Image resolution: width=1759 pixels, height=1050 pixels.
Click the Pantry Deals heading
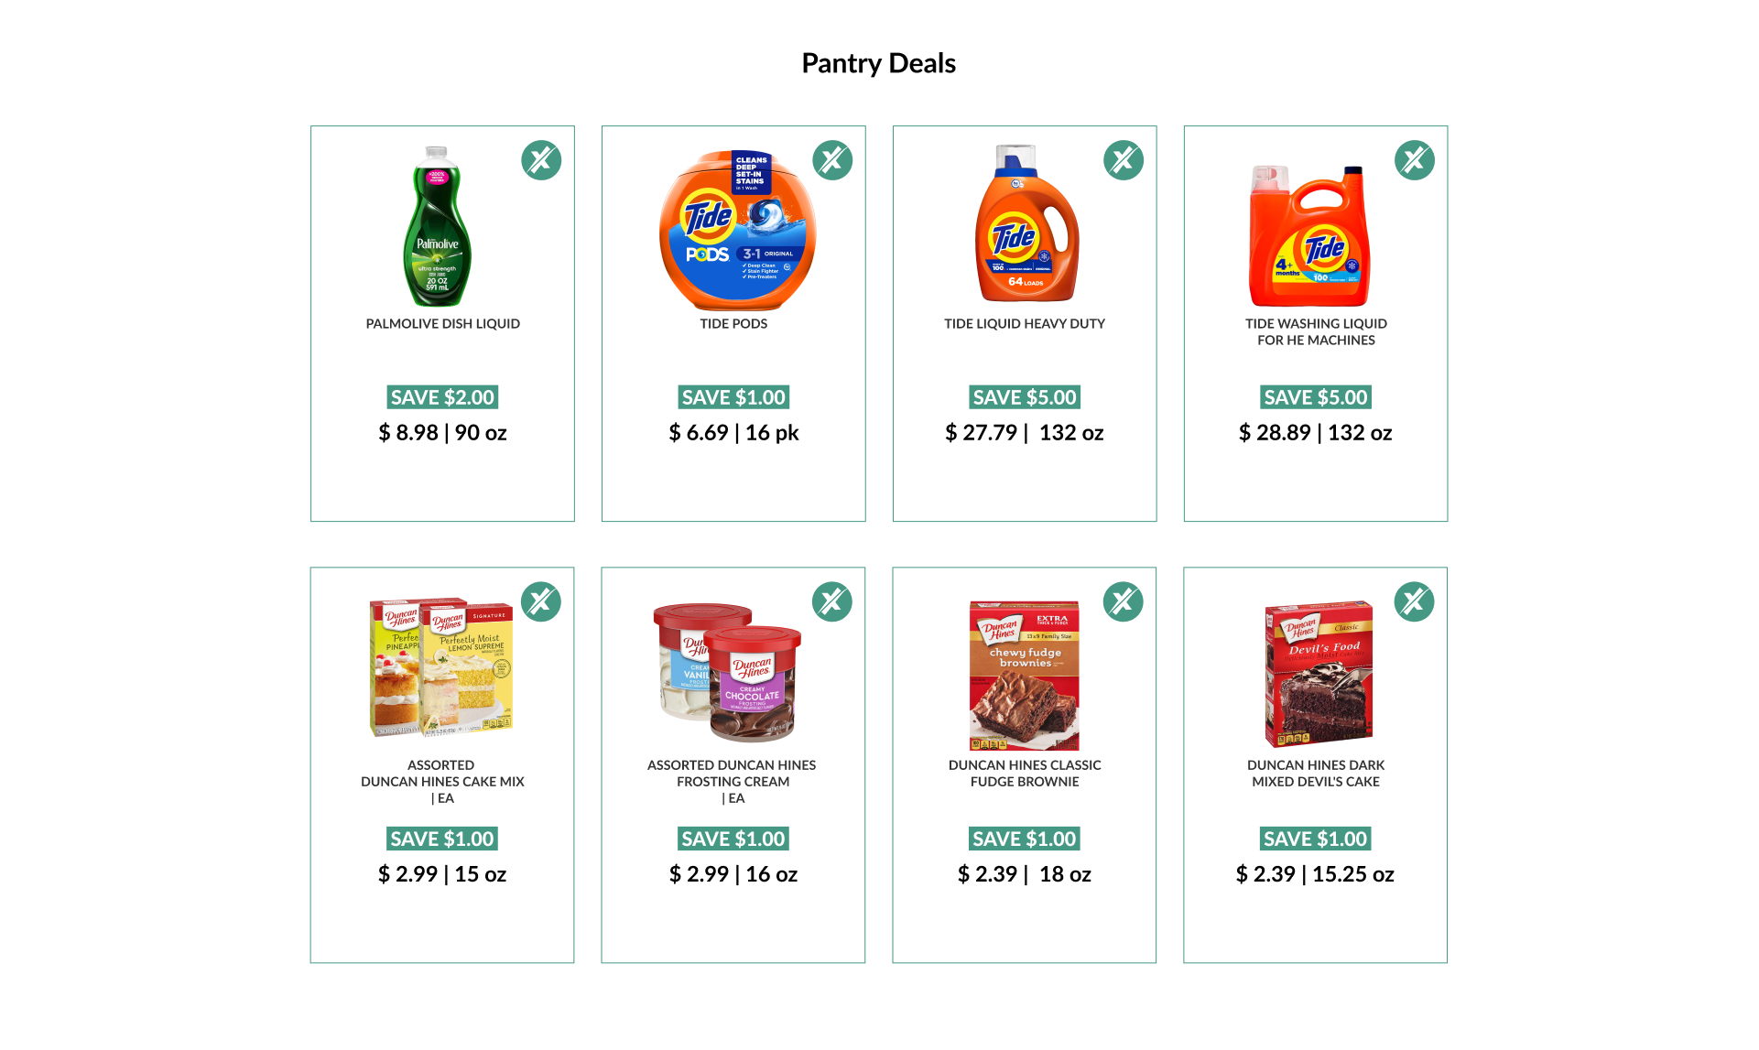(879, 63)
